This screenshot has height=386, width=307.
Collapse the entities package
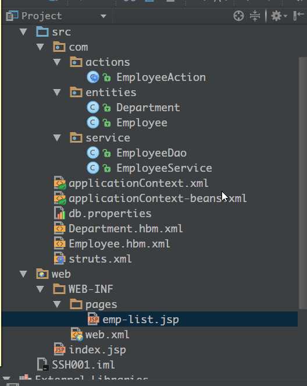[x=57, y=93]
